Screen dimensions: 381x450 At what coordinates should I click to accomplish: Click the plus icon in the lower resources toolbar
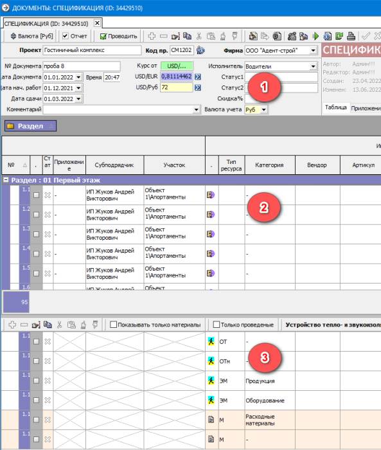click(12, 325)
